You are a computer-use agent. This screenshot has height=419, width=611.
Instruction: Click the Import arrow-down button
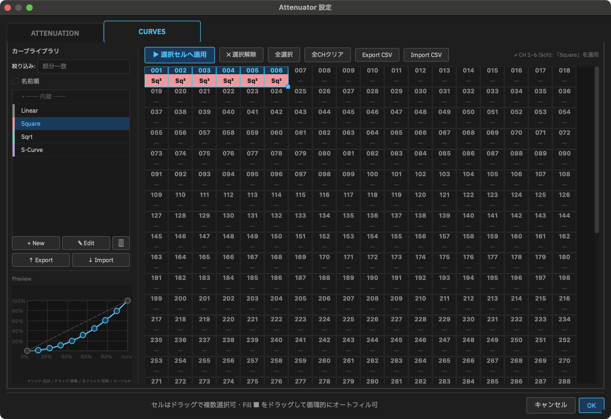(x=101, y=260)
